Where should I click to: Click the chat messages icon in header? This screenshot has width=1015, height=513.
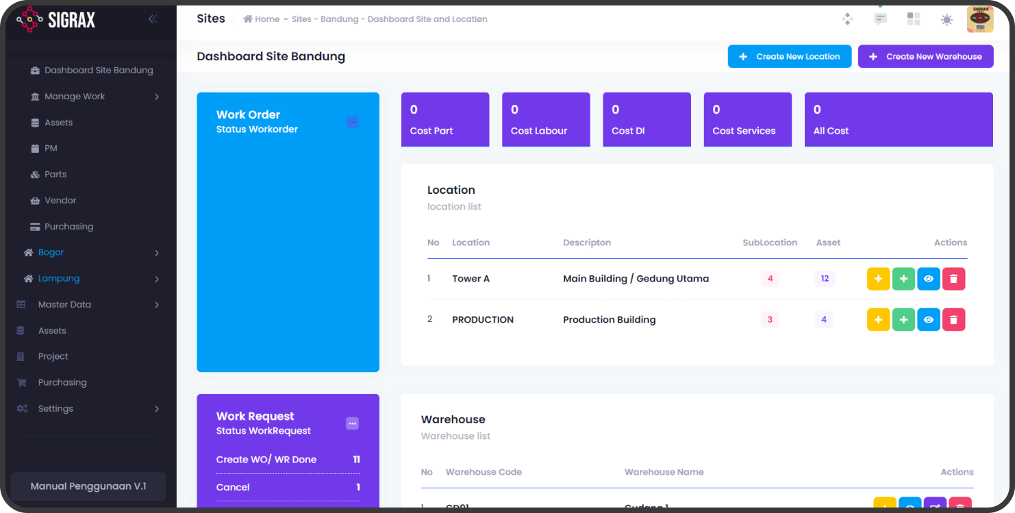(x=880, y=19)
